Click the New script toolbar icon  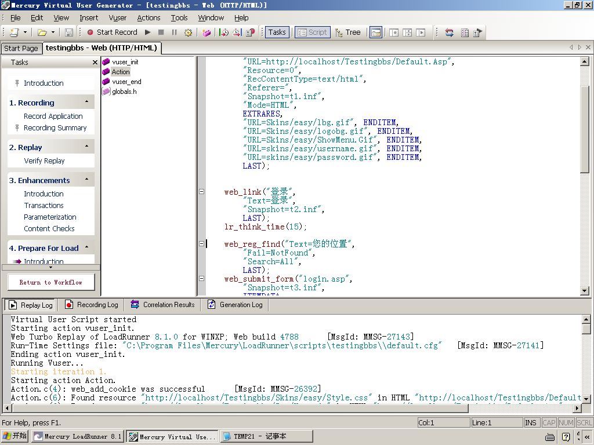pyautogui.click(x=15, y=32)
